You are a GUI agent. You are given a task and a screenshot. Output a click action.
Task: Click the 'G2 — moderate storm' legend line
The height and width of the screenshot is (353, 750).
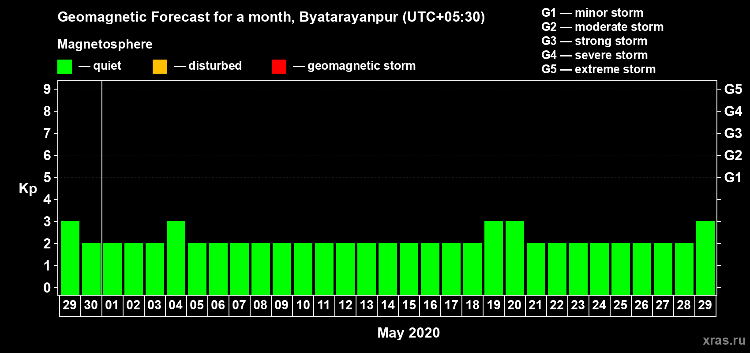tap(603, 27)
